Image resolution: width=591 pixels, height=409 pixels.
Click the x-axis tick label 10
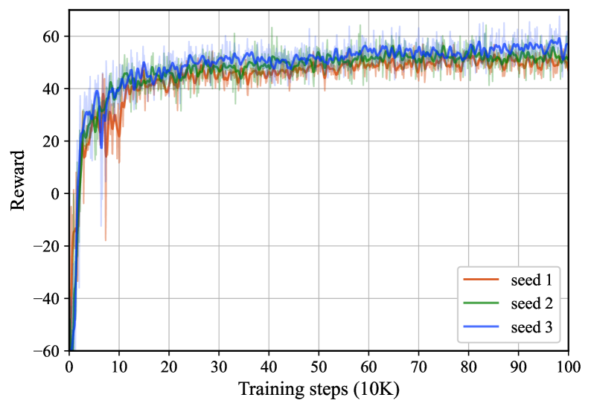[x=119, y=367]
